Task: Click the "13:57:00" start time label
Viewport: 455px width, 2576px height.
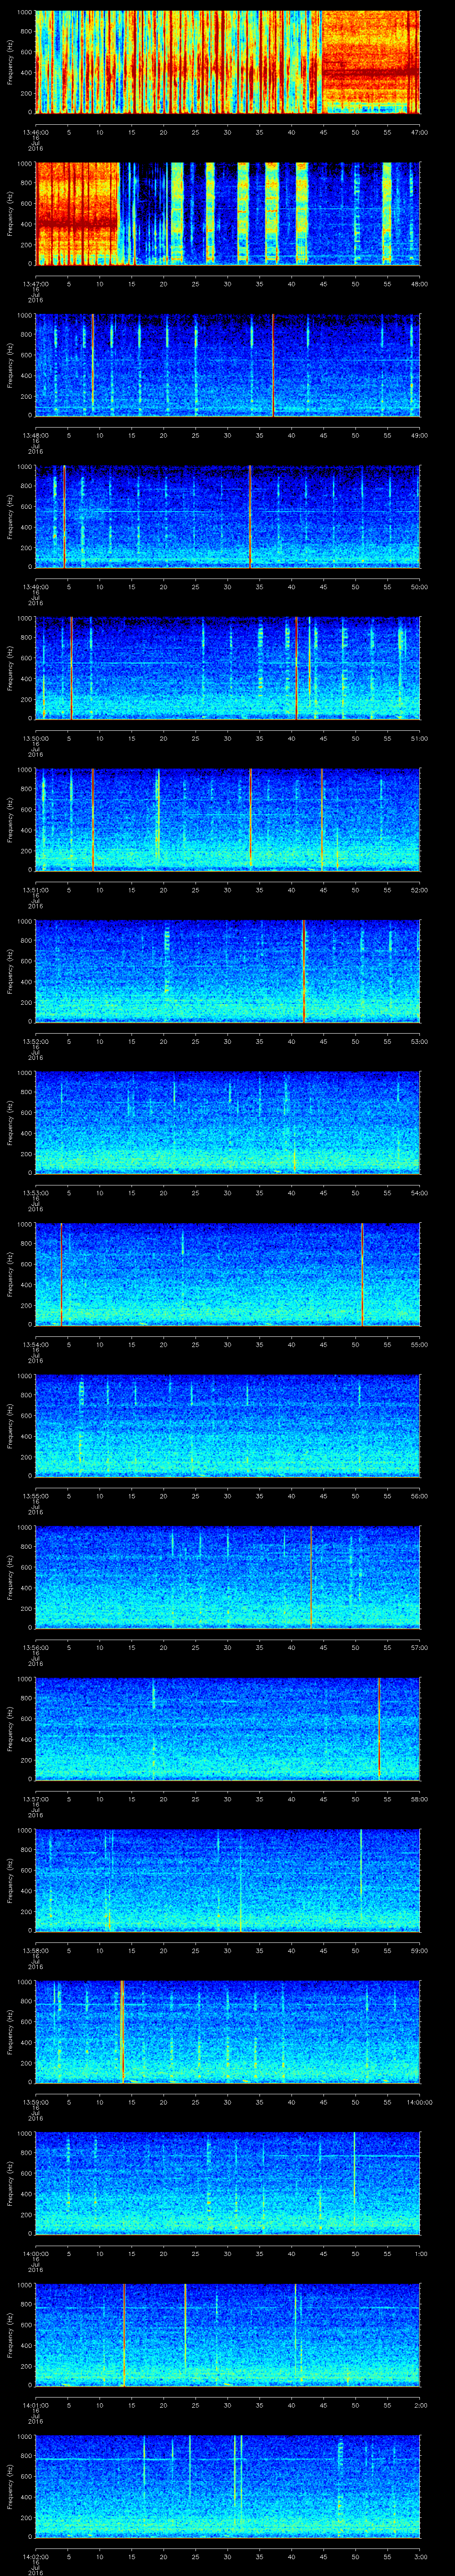Action: coord(36,1798)
